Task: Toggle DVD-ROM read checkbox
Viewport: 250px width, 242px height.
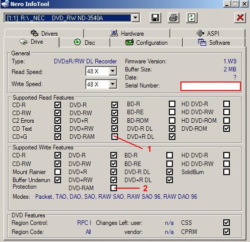Action: (226, 129)
